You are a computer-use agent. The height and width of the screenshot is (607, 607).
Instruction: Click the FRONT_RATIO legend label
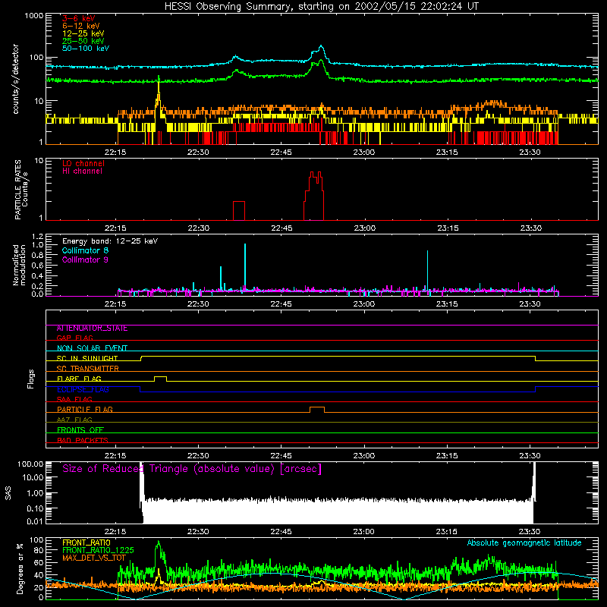point(86,543)
